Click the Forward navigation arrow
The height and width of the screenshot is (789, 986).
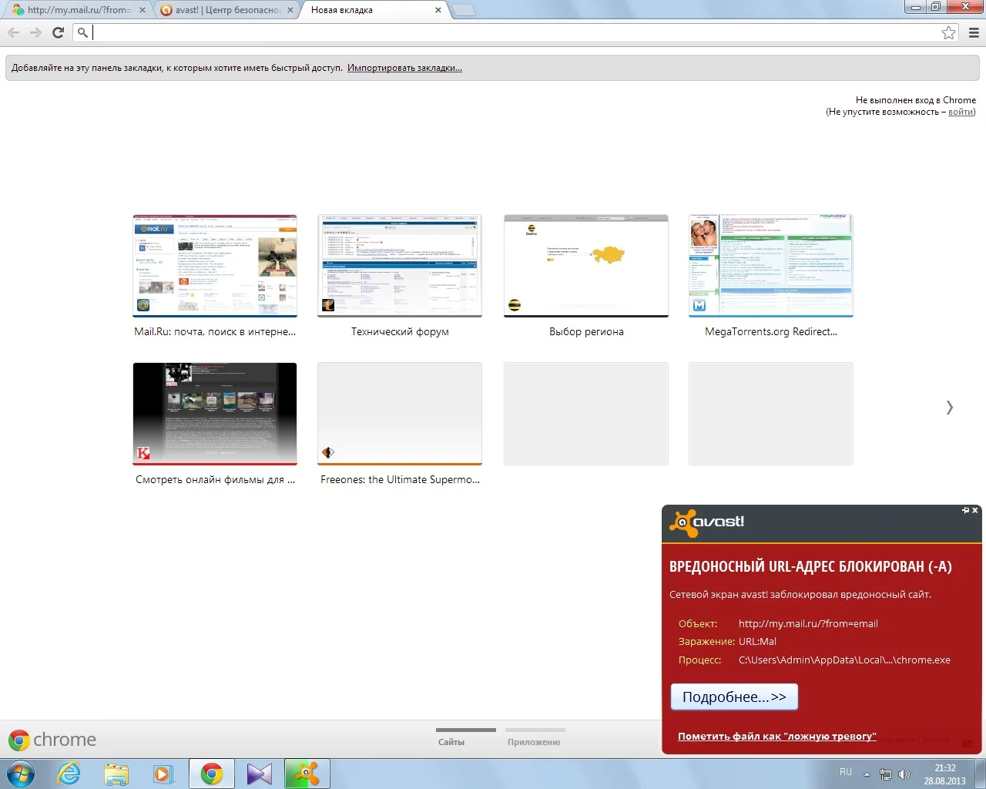[35, 32]
